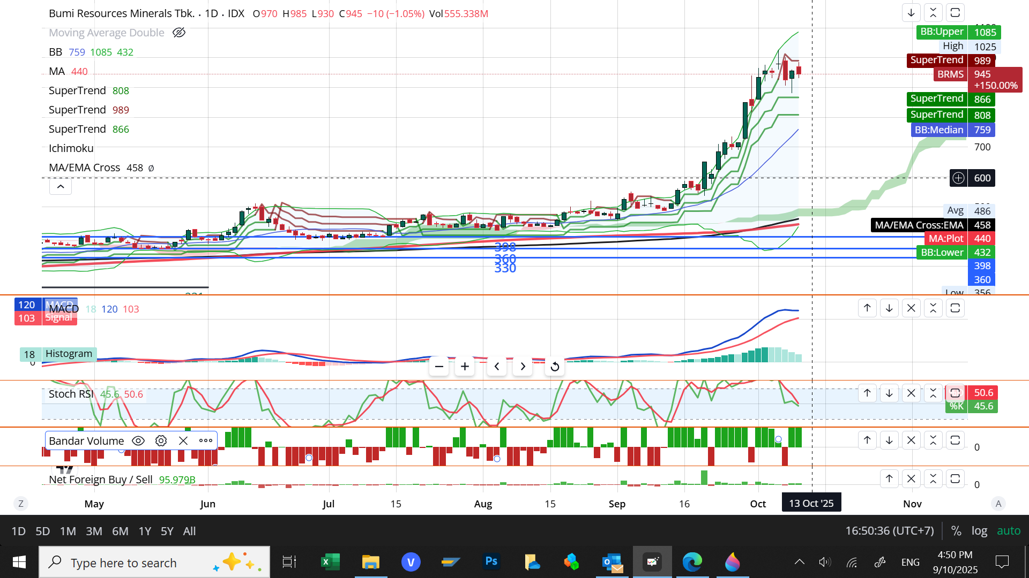Maximize the Net Foreign Buy/Sell pane
The width and height of the screenshot is (1029, 578).
click(955, 478)
